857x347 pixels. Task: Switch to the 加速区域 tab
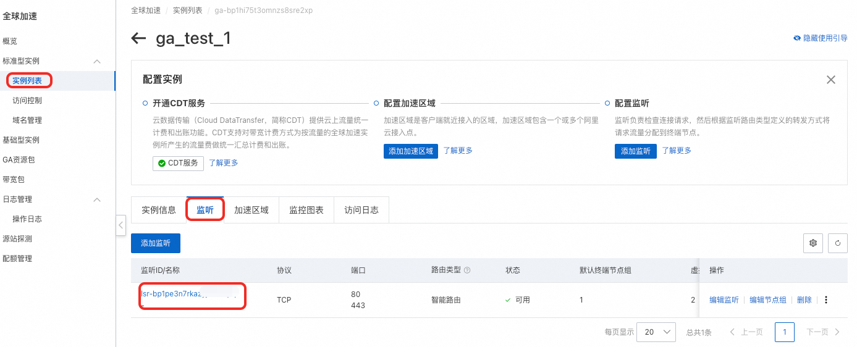251,210
